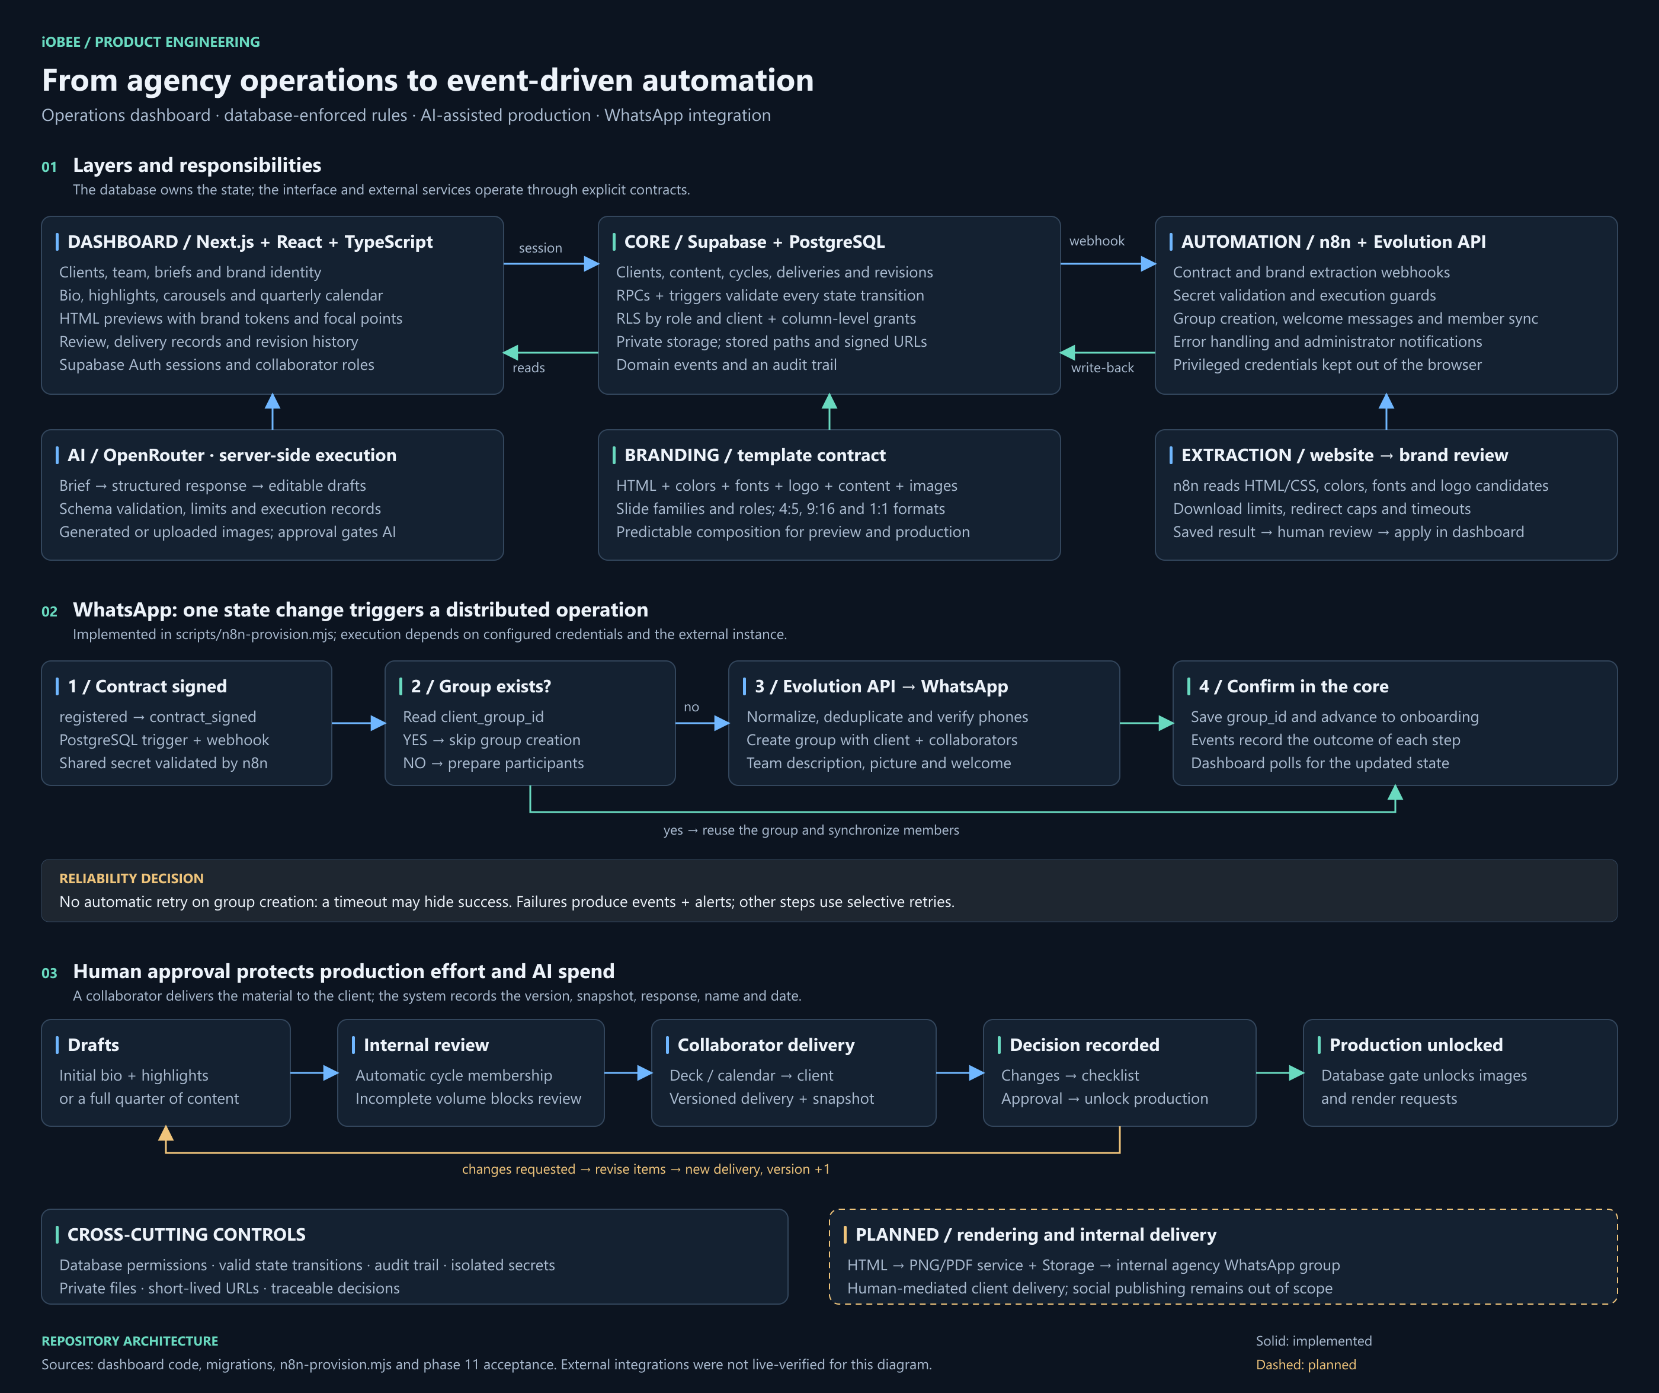Screen dimensions: 1659x1393
Task: Click '4 / Confirm in the core' step title
Action: pos(1293,686)
